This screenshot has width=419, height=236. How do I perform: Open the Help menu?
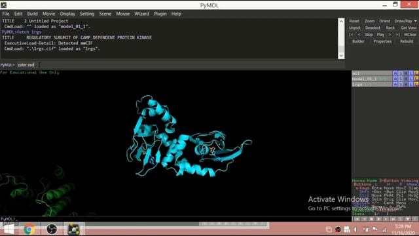tap(176, 14)
